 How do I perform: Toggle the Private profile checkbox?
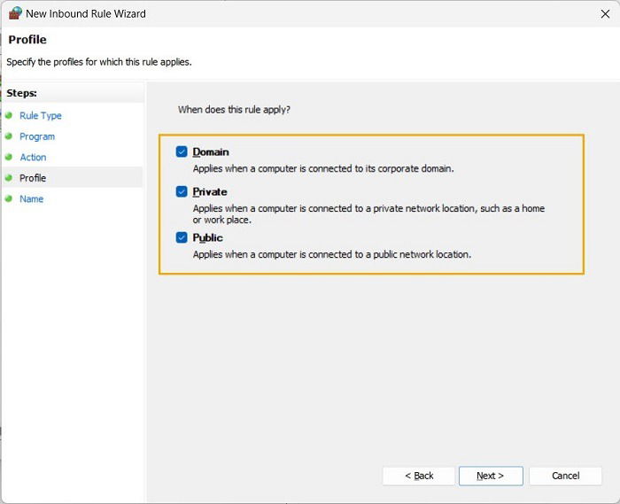(182, 191)
